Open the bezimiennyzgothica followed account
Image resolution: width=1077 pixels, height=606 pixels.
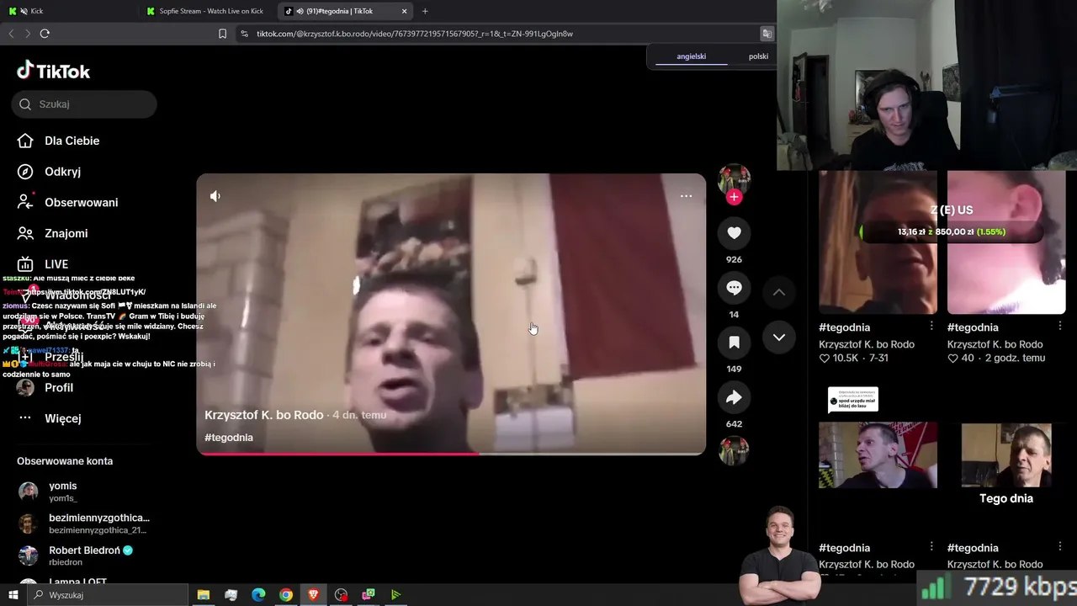coord(84,524)
